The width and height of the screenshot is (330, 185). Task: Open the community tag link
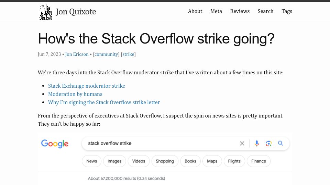click(106, 54)
